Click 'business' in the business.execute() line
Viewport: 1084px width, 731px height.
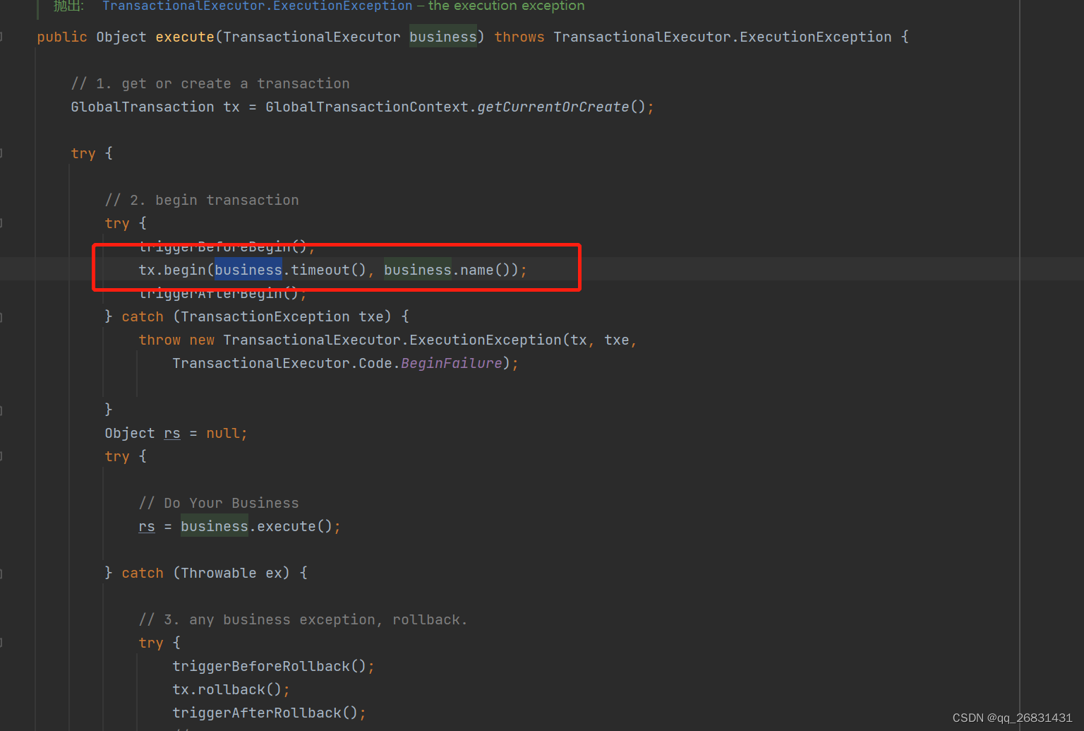click(215, 526)
